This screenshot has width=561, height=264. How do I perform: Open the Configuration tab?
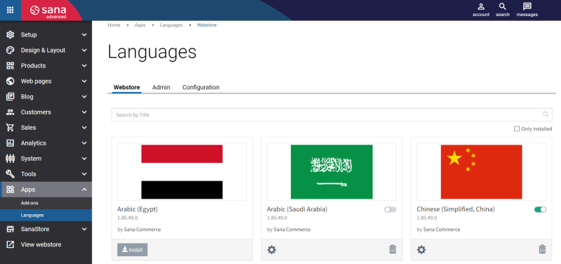click(201, 87)
